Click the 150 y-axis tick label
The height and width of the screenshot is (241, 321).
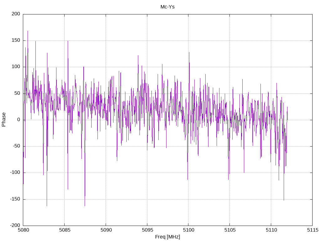click(16, 40)
